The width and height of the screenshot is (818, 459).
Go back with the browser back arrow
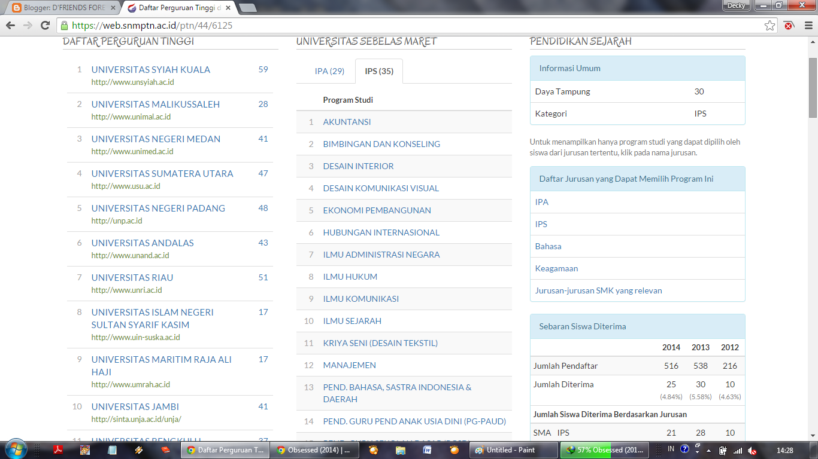click(11, 26)
